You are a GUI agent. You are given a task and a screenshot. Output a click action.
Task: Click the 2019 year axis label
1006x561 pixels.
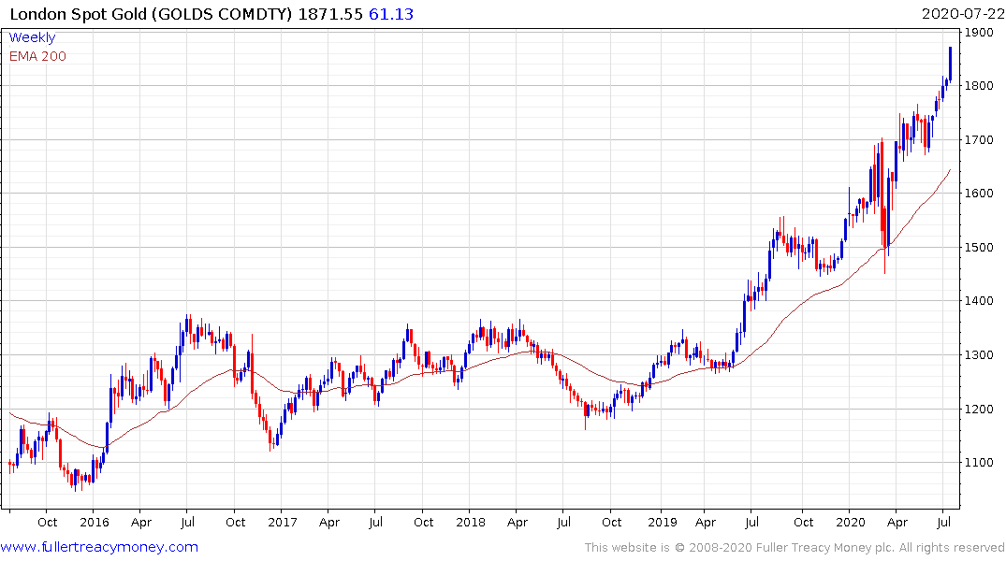[x=663, y=522]
